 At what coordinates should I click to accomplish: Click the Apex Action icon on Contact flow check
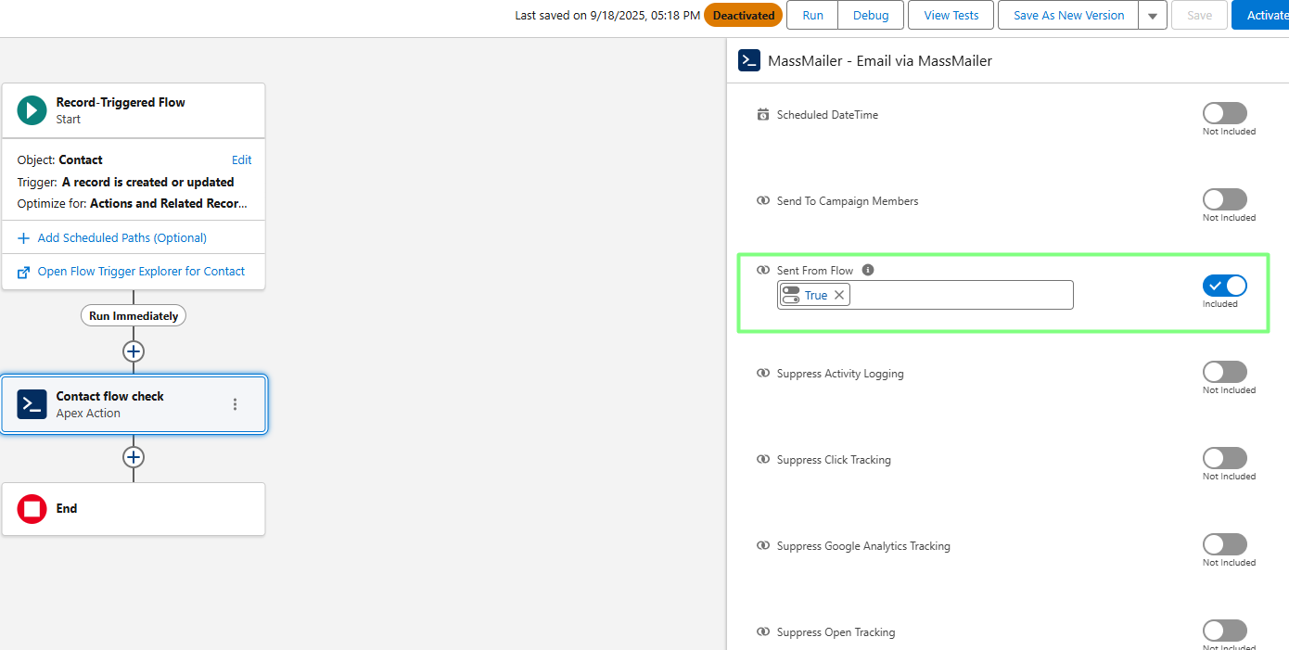(x=32, y=404)
